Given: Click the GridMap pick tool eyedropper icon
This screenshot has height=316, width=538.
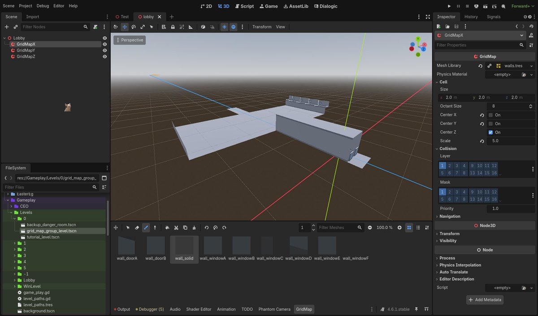Looking at the screenshot, I should (x=155, y=228).
